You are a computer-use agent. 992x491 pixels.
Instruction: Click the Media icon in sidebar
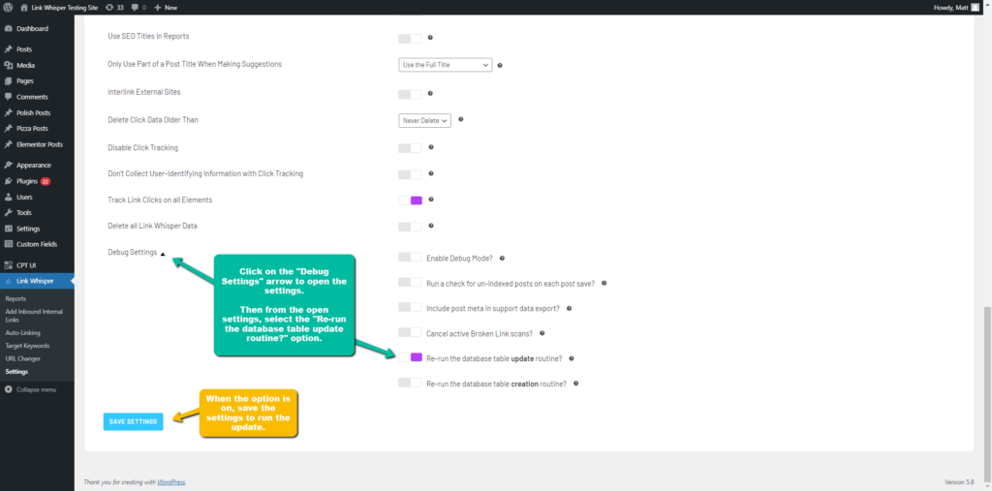pos(8,65)
